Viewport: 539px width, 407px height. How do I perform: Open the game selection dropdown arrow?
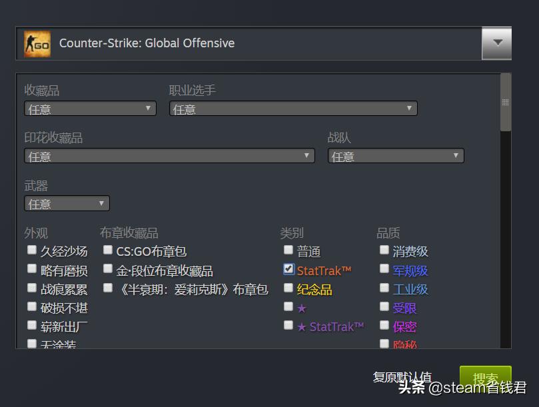tap(496, 42)
